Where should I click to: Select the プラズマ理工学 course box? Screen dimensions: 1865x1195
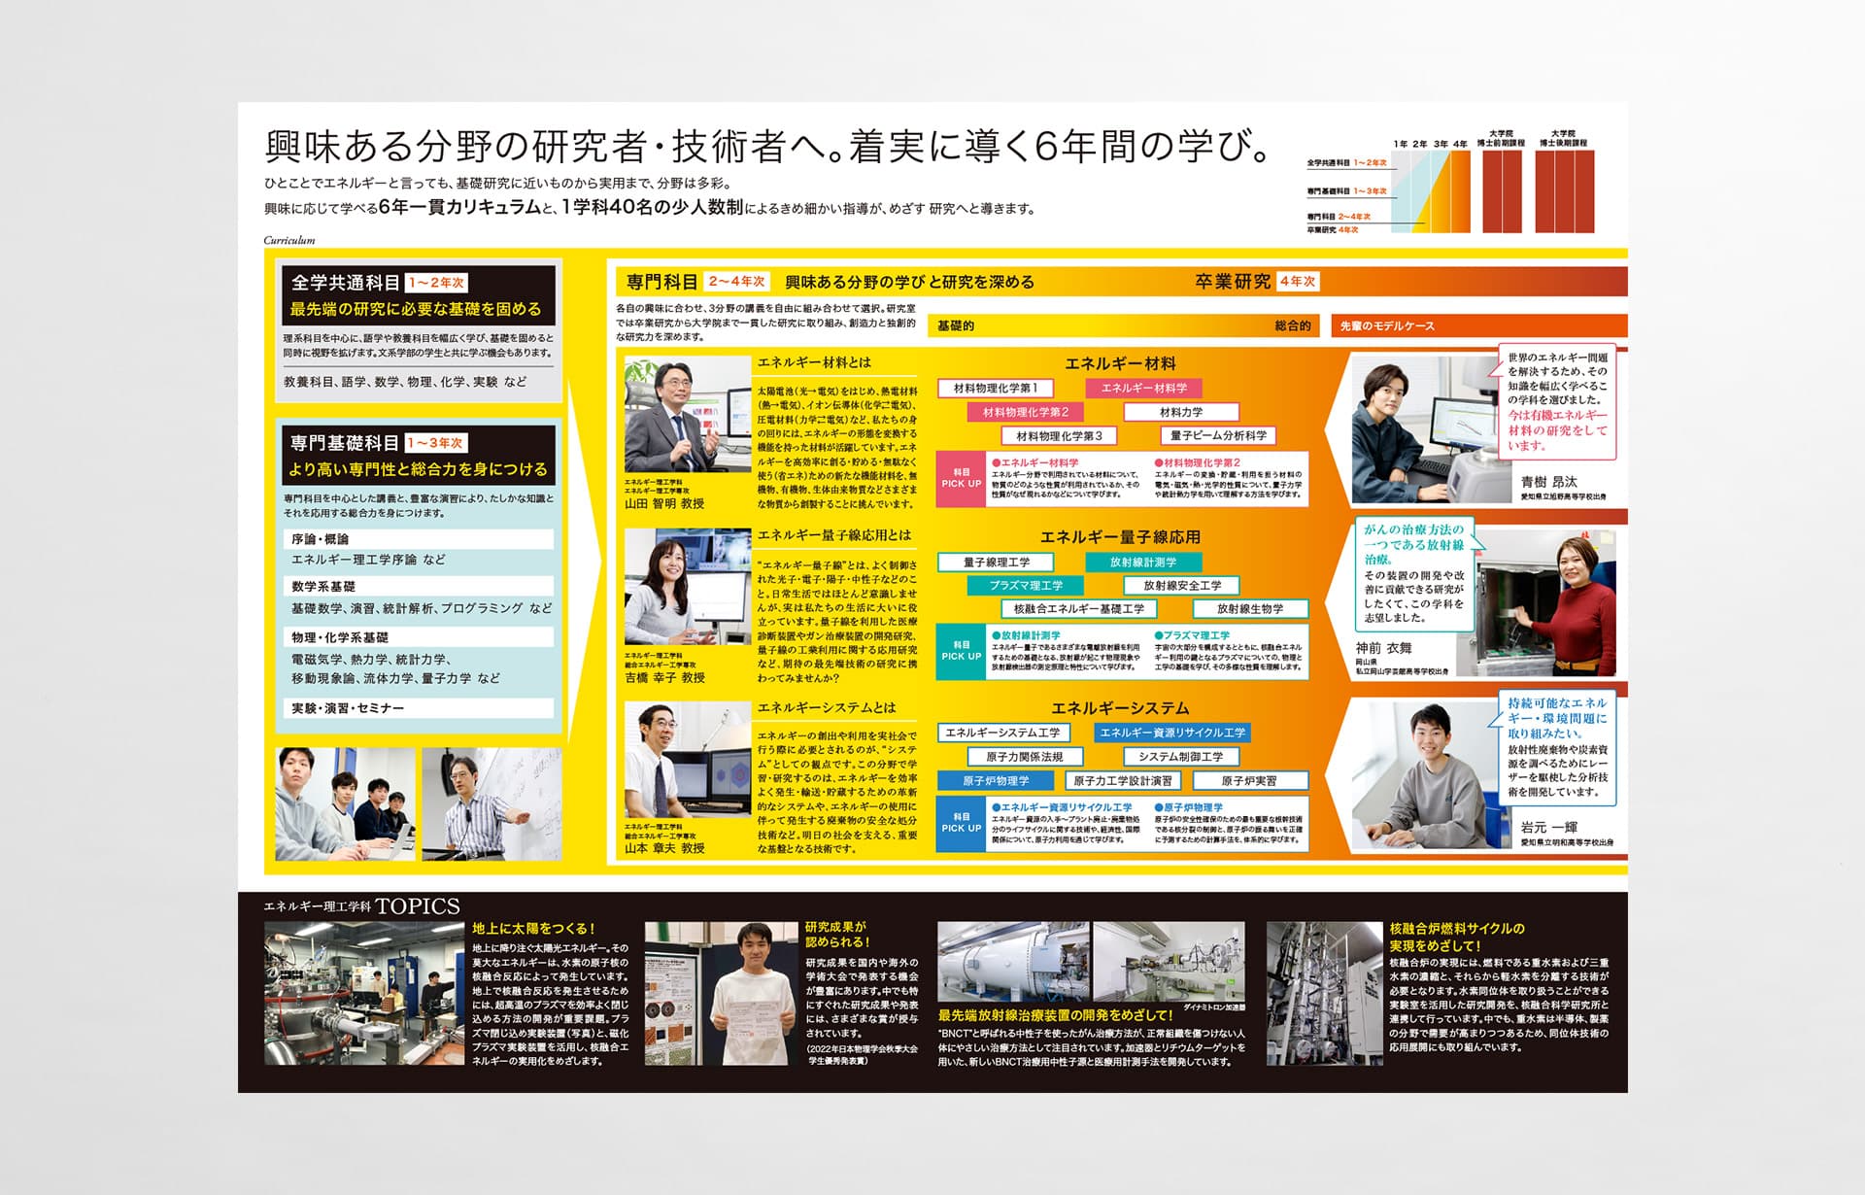coord(1026,586)
